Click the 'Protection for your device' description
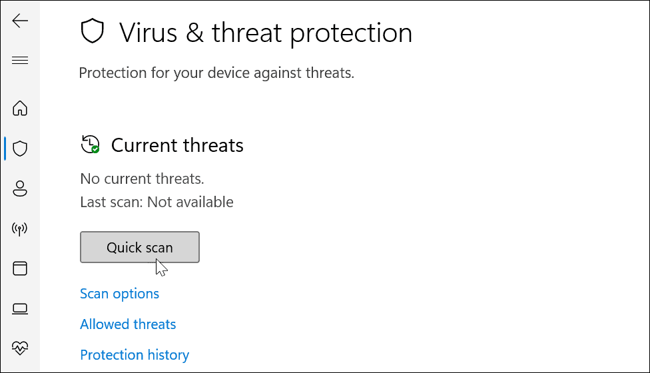 [x=216, y=73]
